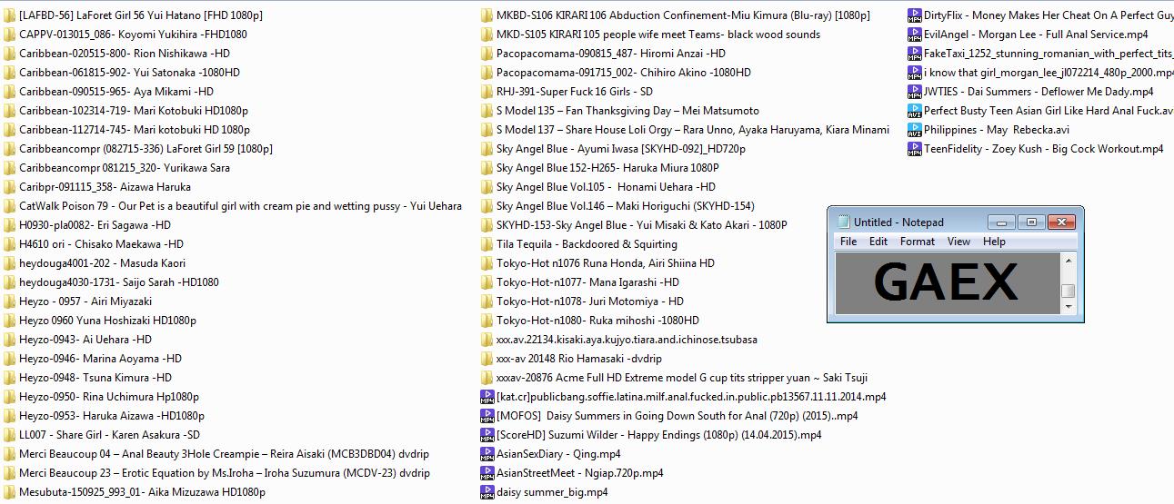The width and height of the screenshot is (1174, 504).
Task: Select folder name Heyzo-0948- Tsuna Kimura -HD
Action: click(x=95, y=378)
